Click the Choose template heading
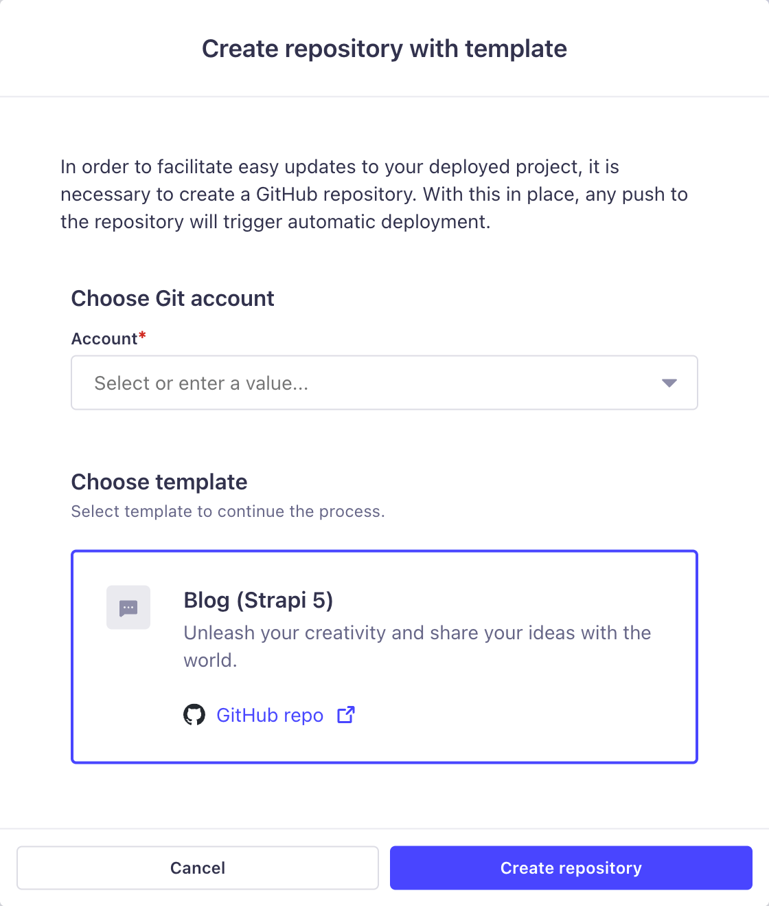This screenshot has height=906, width=769. tap(159, 482)
